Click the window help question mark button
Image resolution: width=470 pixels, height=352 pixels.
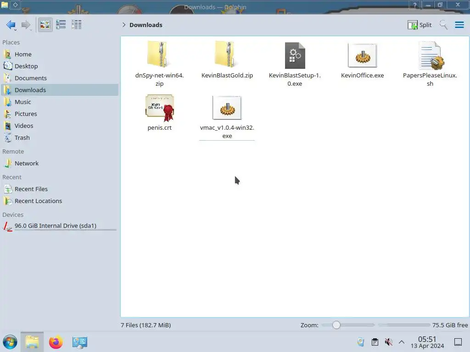[414, 5]
